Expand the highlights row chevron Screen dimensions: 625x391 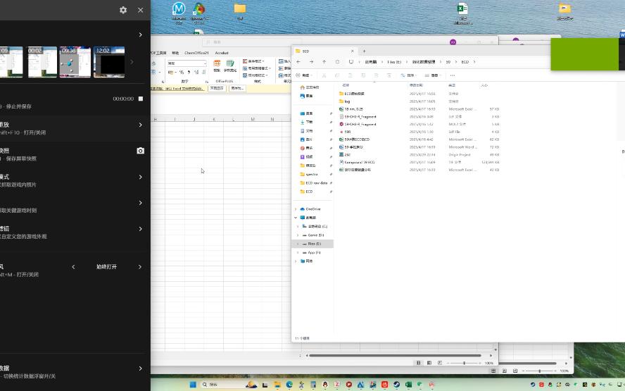click(140, 203)
